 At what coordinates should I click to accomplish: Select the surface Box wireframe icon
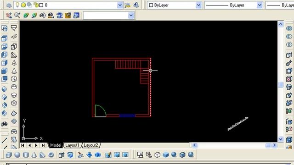point(14,46)
